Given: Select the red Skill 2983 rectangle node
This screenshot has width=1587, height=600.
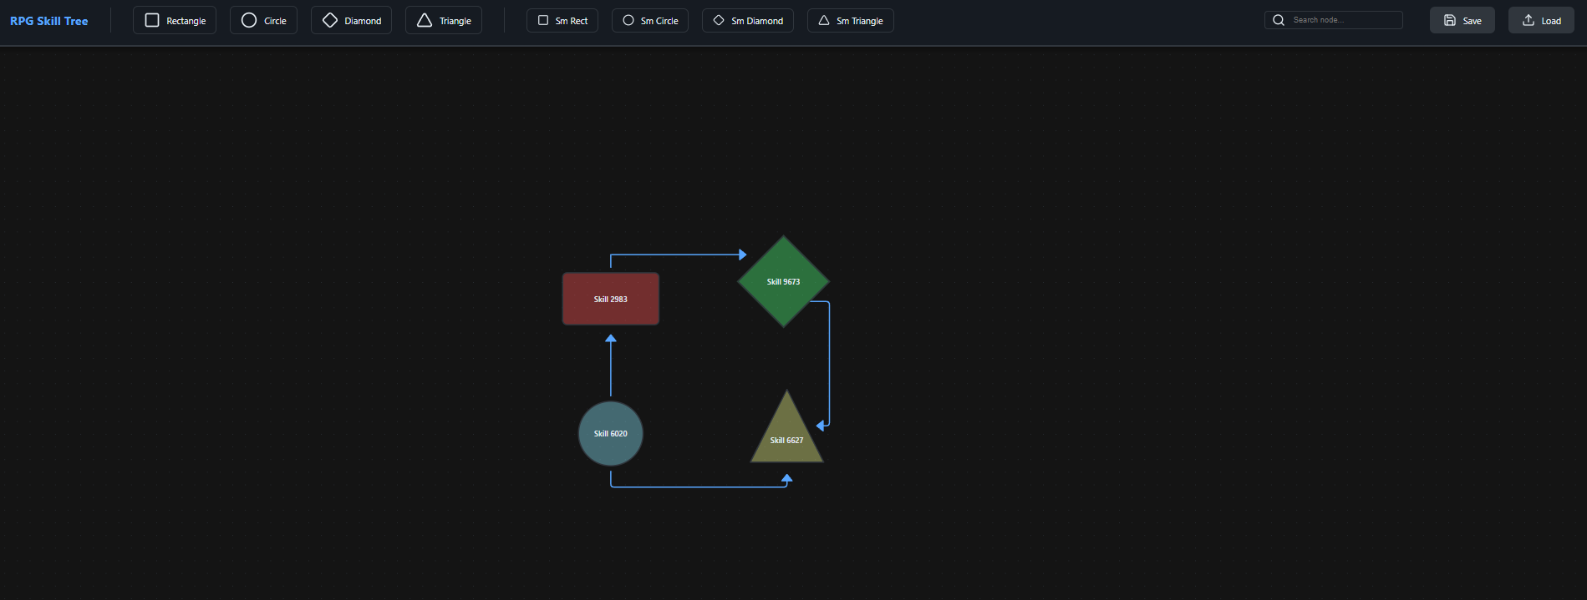Looking at the screenshot, I should tap(611, 299).
